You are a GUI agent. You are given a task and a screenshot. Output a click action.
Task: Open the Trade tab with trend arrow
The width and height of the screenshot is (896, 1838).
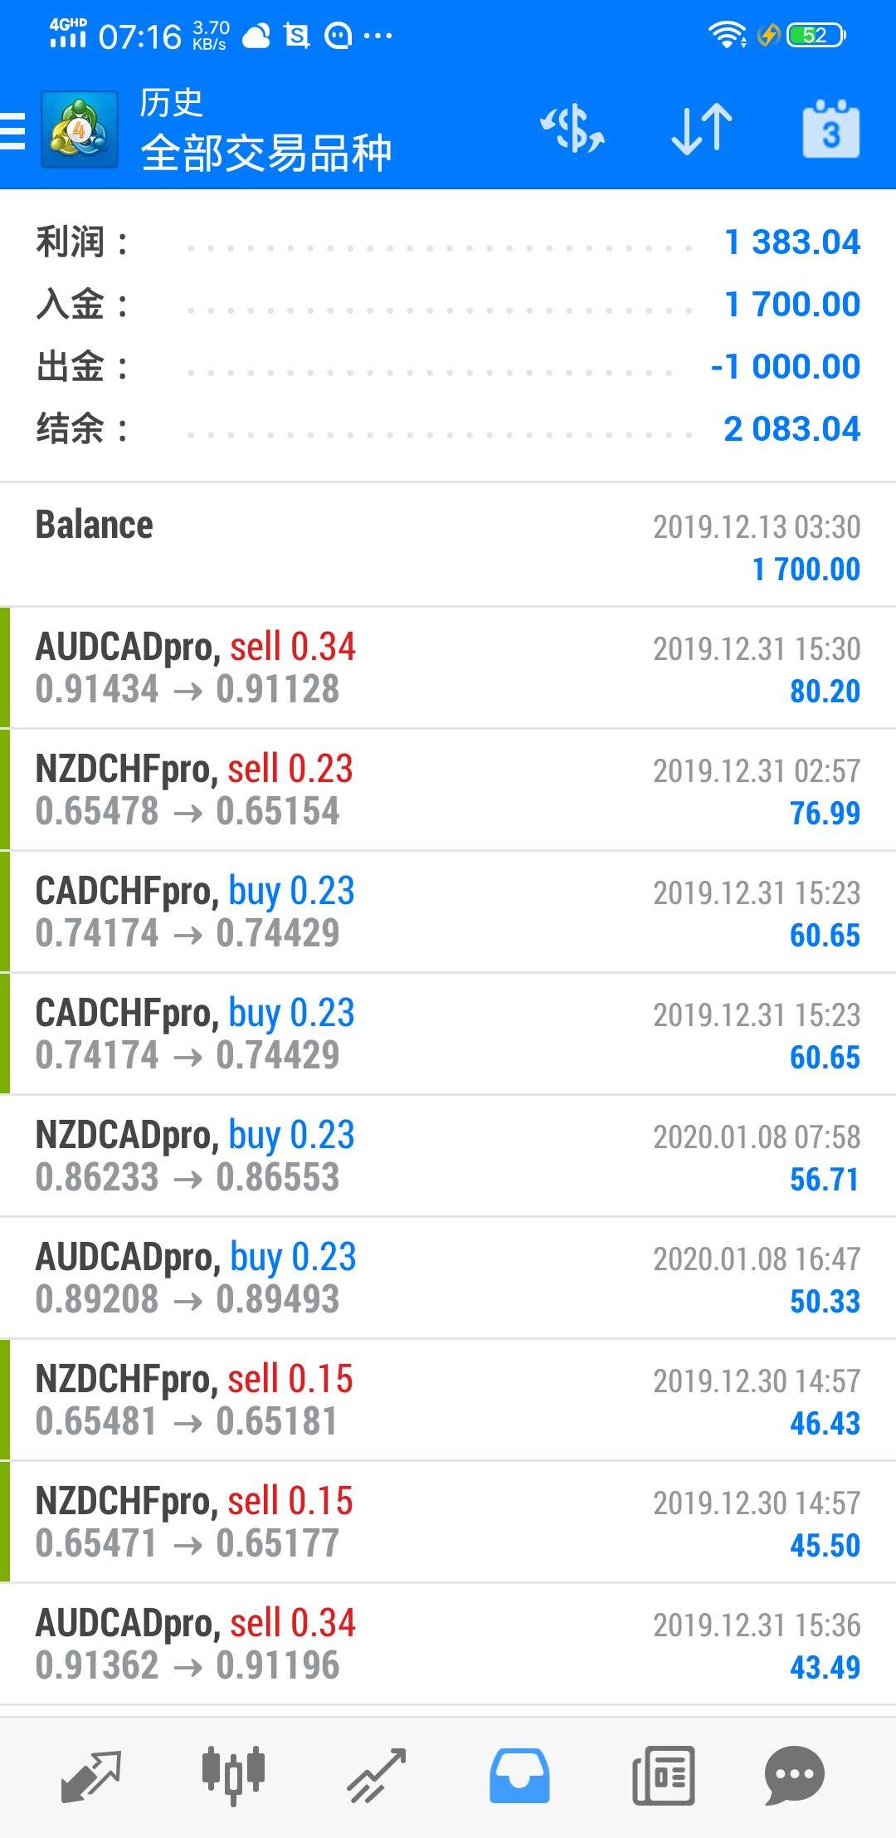(x=377, y=1776)
